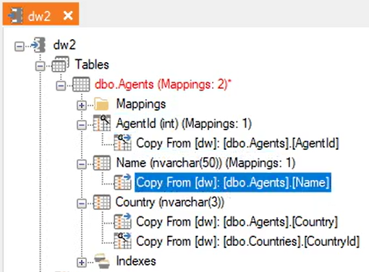Select the Tables tree label

(92, 64)
